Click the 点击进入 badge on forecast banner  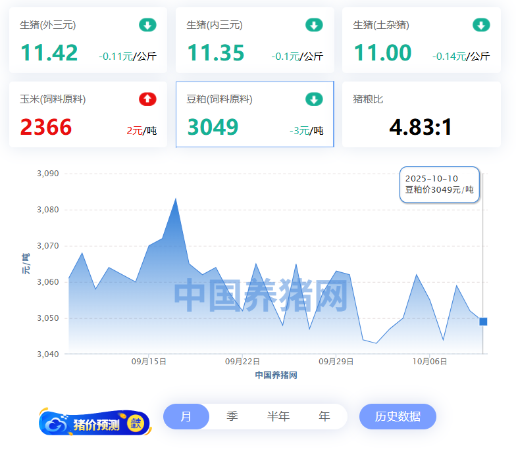click(136, 423)
